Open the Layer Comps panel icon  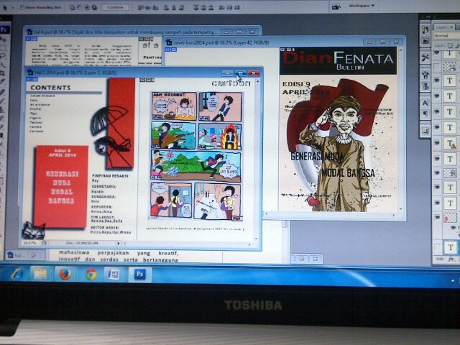[x=425, y=131]
